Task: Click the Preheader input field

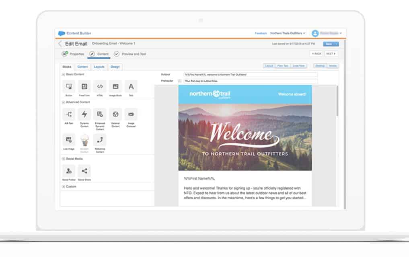Action: [x=251, y=81]
